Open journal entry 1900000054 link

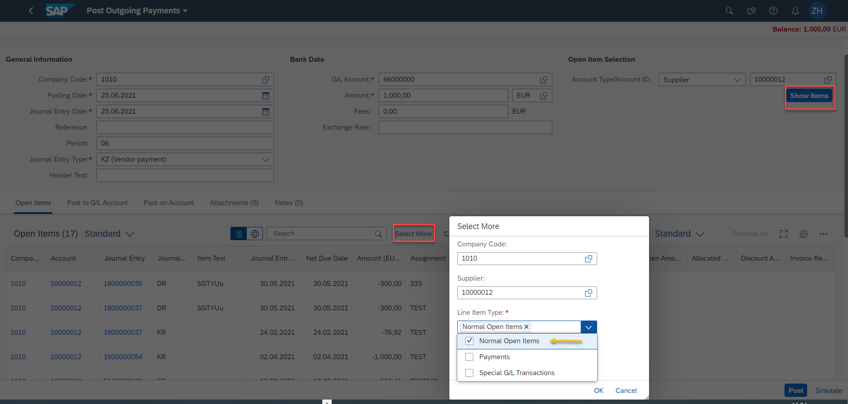(x=123, y=357)
